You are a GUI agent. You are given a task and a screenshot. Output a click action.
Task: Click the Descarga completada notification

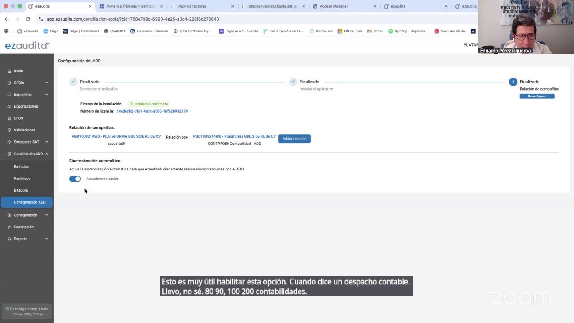(x=27, y=311)
